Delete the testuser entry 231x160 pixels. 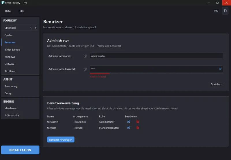[x=137, y=128]
